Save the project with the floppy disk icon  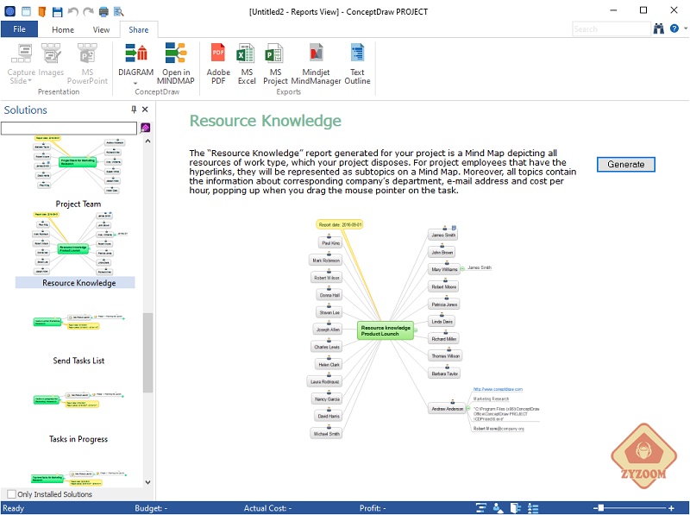click(57, 12)
